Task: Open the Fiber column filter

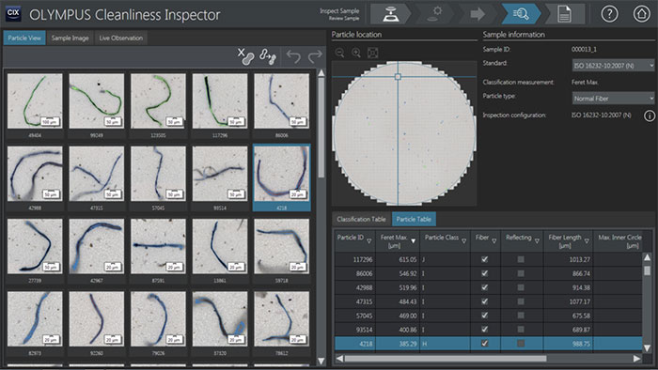Action: point(493,241)
